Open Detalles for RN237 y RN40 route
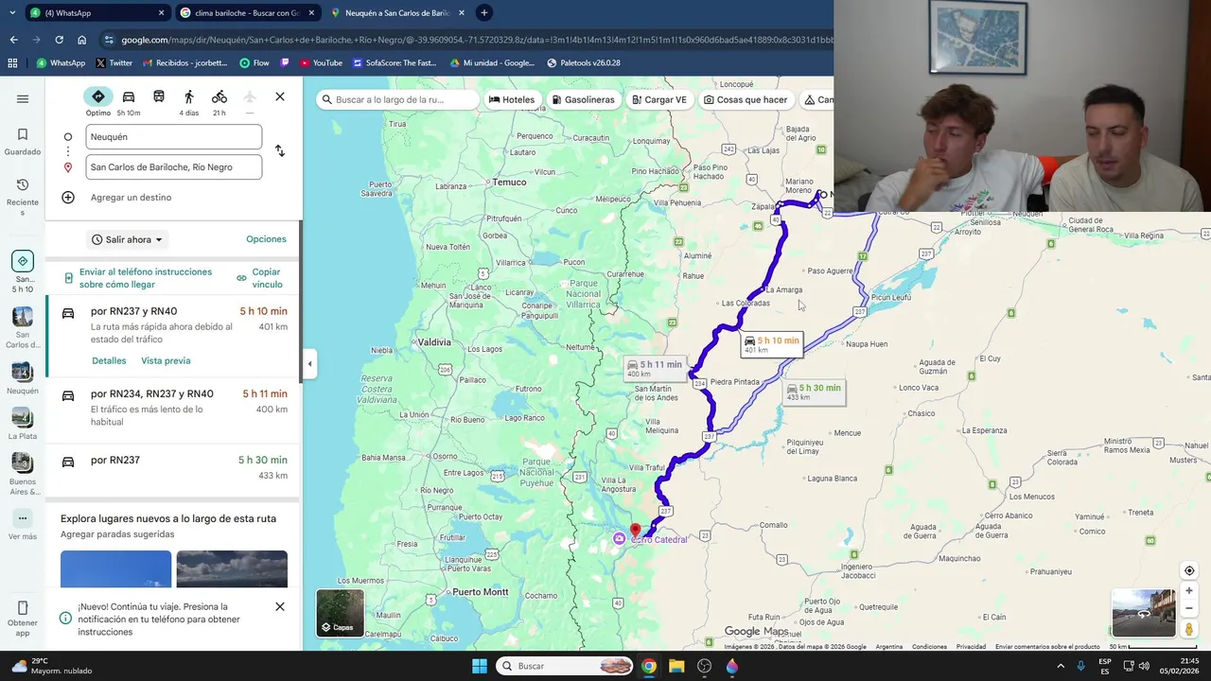Viewport: 1211px width, 681px height. [x=109, y=360]
